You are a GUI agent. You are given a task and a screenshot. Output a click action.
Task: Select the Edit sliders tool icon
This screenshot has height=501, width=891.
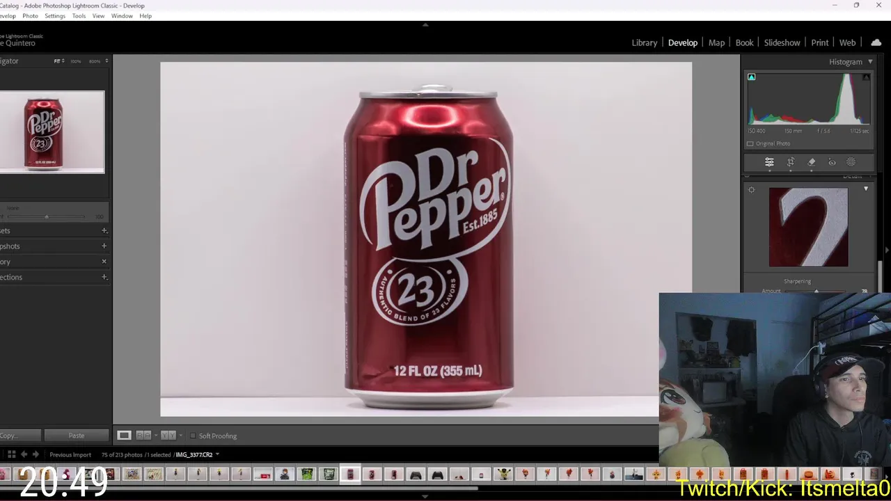coord(769,162)
